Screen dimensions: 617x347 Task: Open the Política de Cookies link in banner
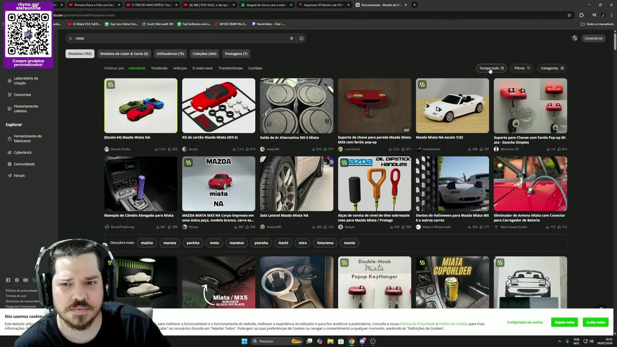[453, 324]
